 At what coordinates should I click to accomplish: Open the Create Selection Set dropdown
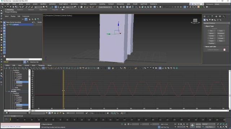(x=105, y=7)
